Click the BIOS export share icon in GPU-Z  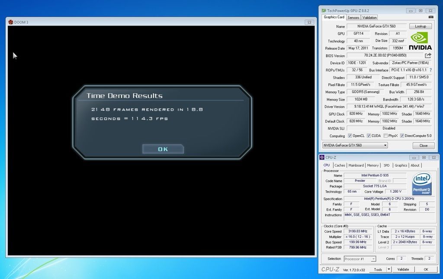coord(428,55)
